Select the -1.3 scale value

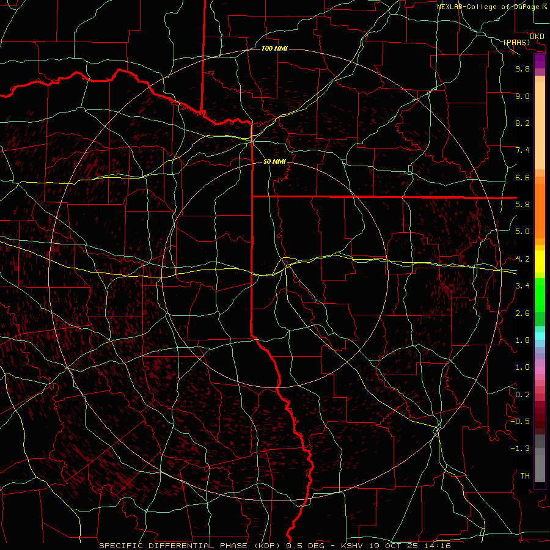coord(520,449)
